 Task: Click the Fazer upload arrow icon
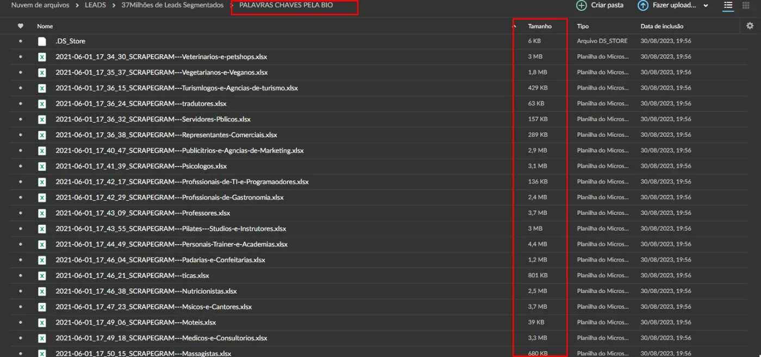point(643,5)
